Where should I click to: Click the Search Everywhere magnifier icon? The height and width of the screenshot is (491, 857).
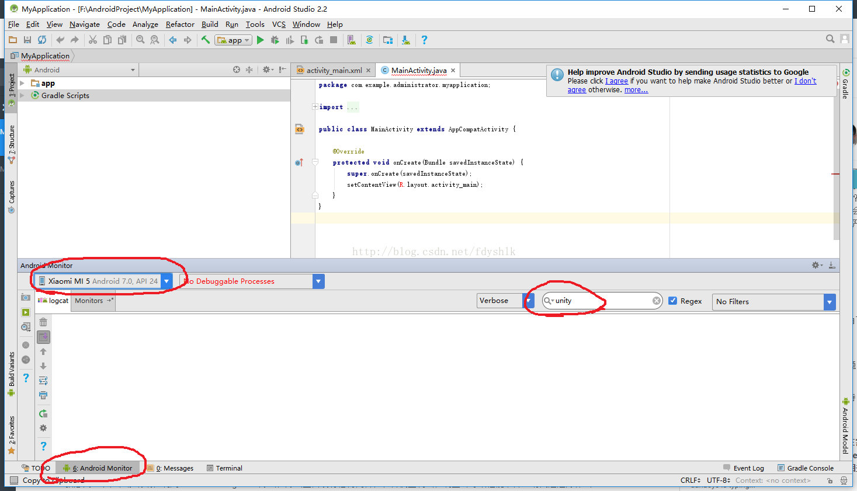pyautogui.click(x=830, y=39)
